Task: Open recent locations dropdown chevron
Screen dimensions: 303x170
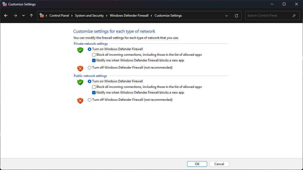Action: pyautogui.click(x=23, y=16)
